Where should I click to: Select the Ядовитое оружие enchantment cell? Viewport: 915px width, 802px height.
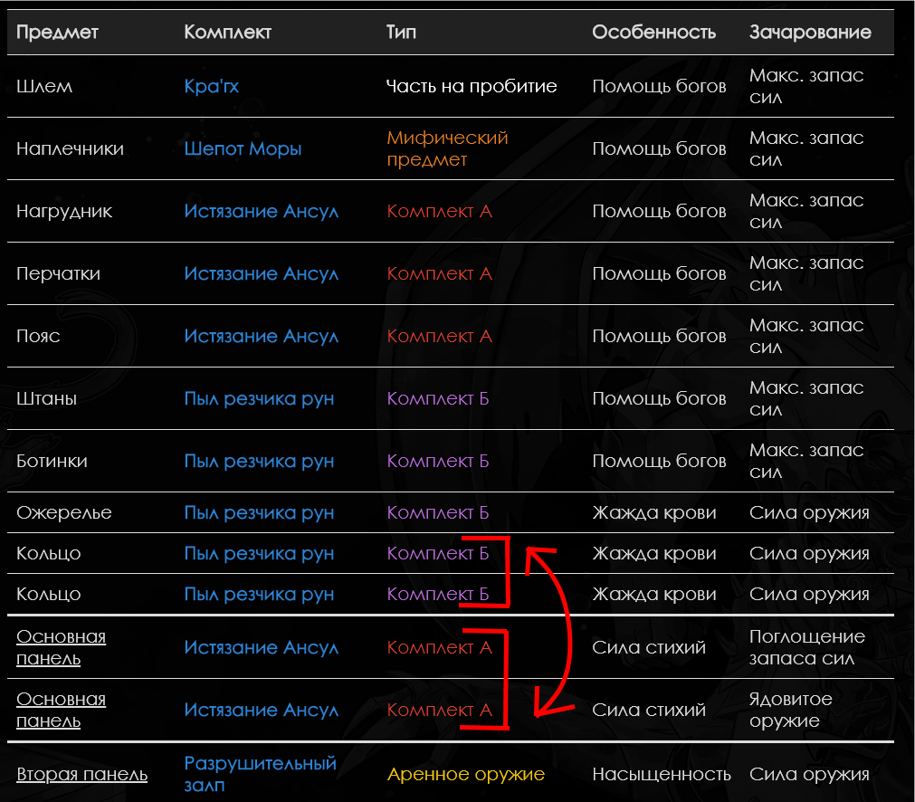791,710
